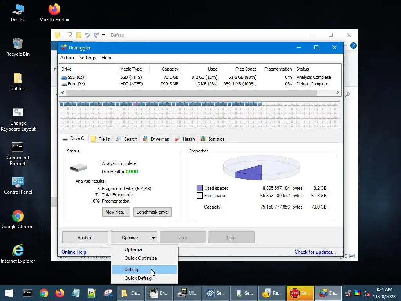Click the search magnifier in Explorer window
The image size is (401, 301).
click(x=348, y=95)
